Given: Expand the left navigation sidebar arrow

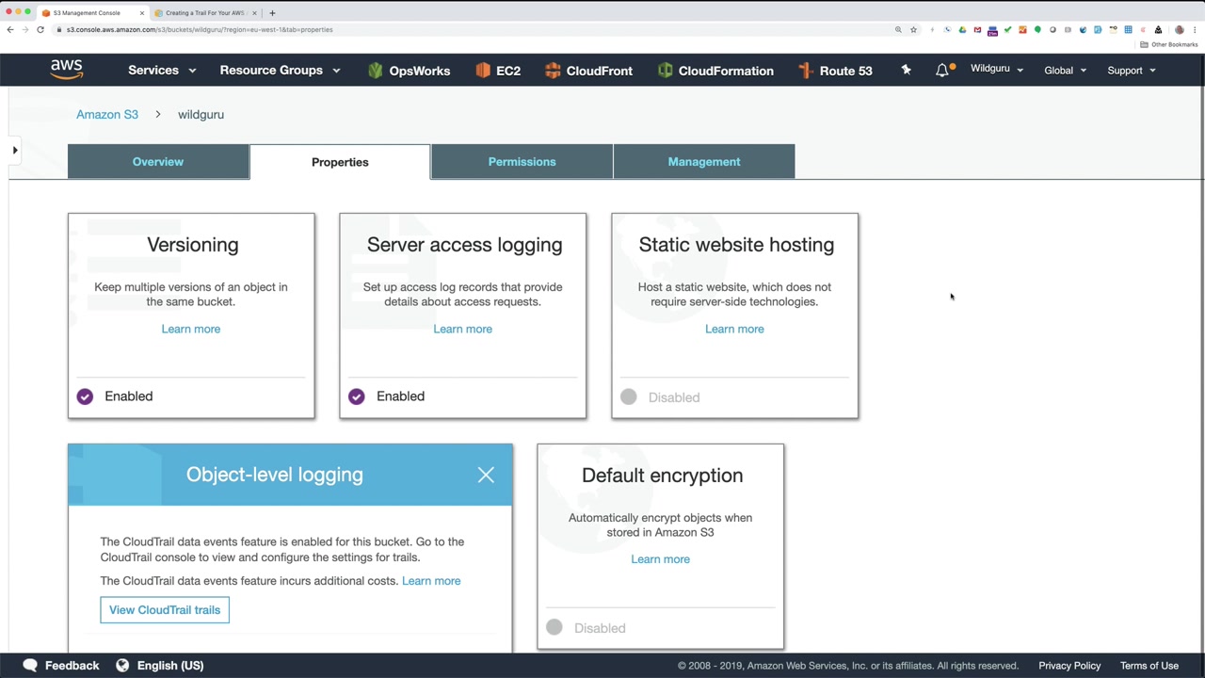Looking at the screenshot, I should [15, 150].
